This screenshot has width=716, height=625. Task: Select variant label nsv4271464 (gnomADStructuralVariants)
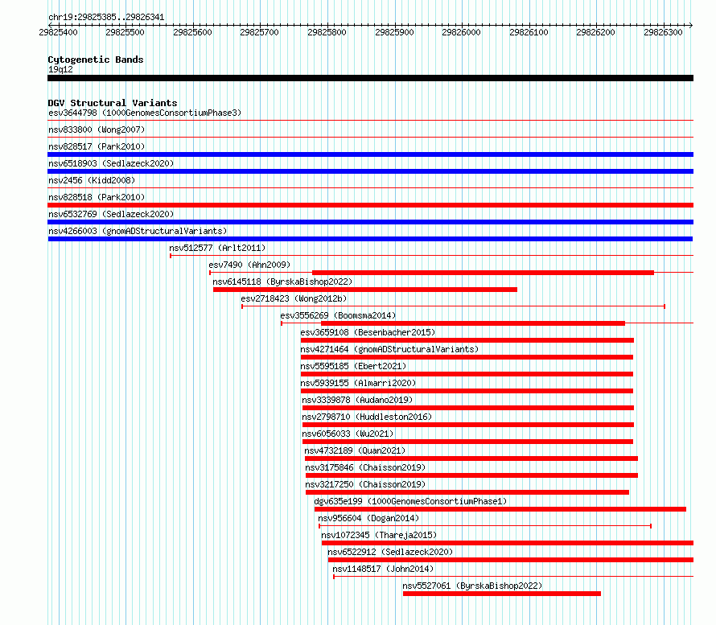(x=389, y=349)
